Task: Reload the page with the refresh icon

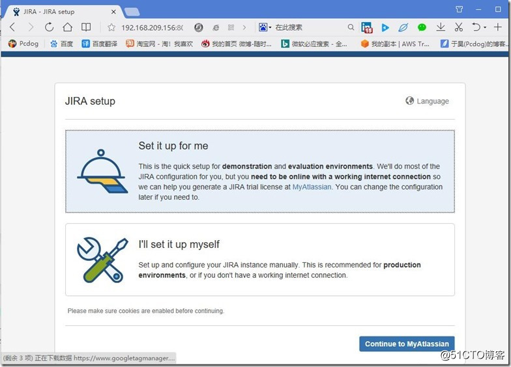Action: pos(50,27)
